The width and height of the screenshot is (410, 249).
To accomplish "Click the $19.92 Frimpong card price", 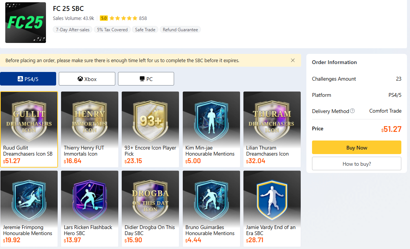I will click(12, 240).
